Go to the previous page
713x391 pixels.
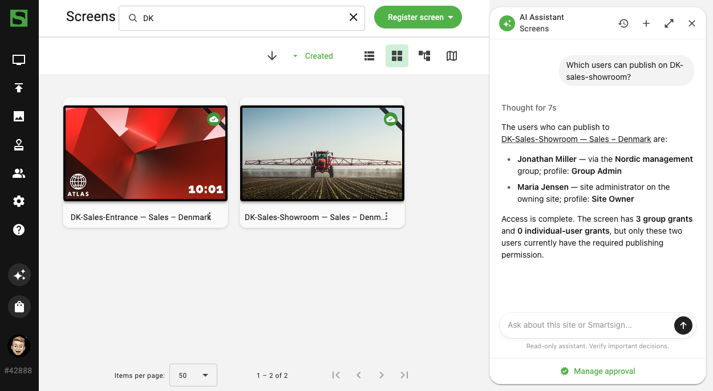pos(359,375)
